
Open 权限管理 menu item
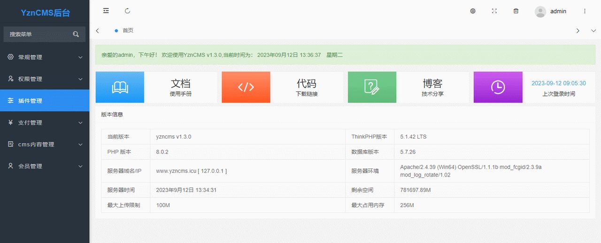pos(45,79)
